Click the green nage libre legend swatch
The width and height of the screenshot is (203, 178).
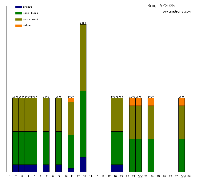(x=18, y=13)
